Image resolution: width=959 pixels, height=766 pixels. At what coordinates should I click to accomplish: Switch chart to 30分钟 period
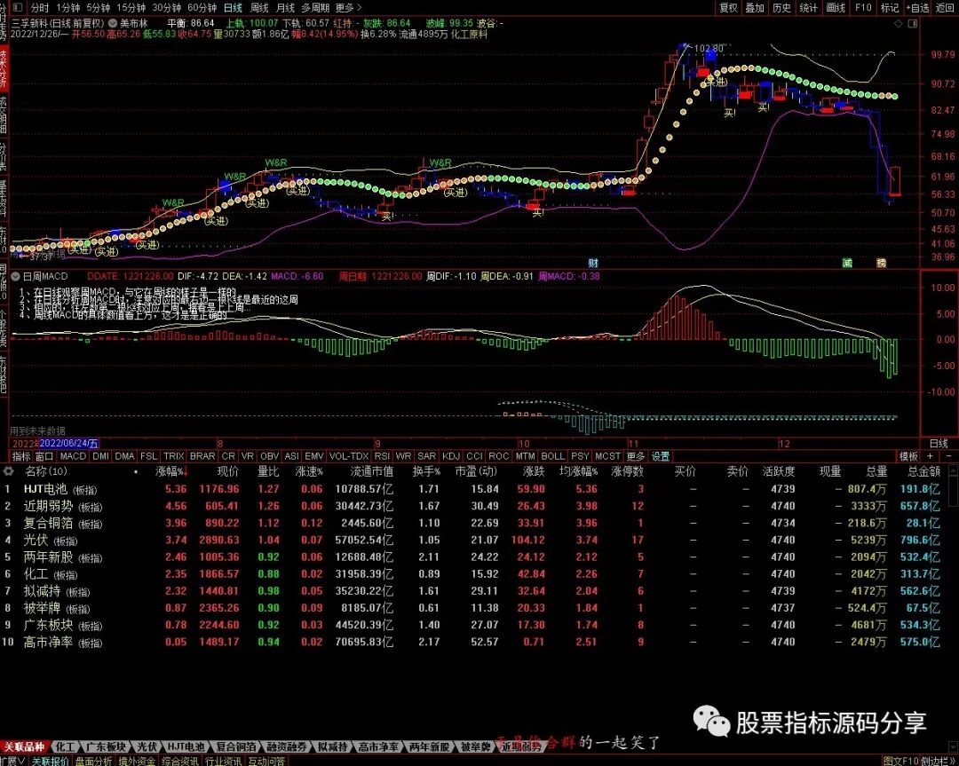166,8
